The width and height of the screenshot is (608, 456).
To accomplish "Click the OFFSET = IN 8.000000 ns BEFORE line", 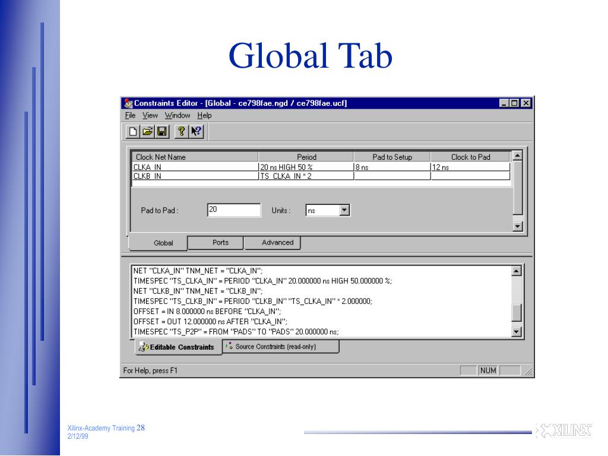I will 207,311.
